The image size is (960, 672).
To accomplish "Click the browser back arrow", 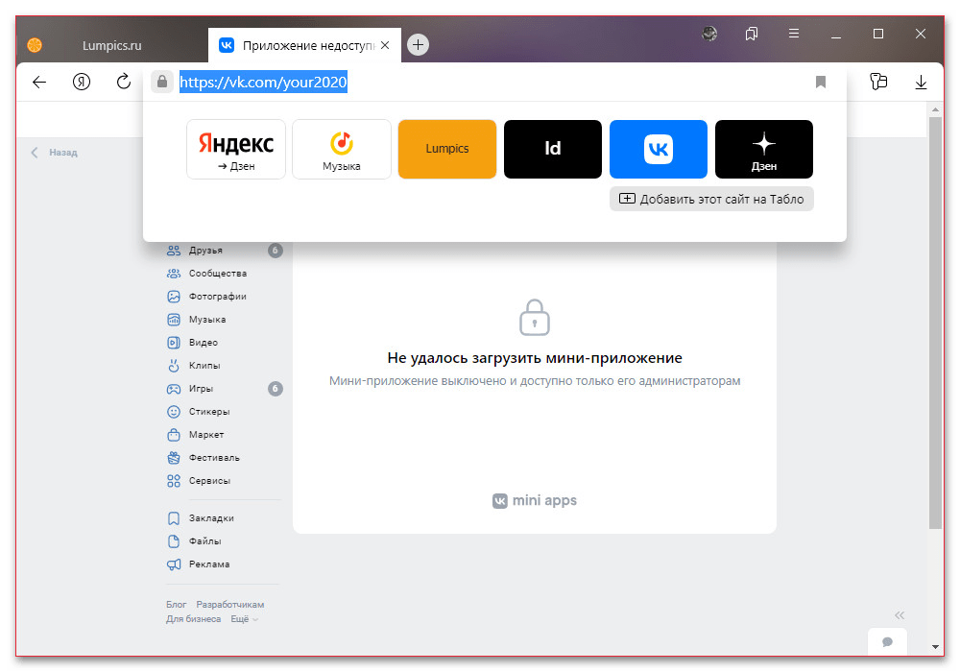I will pyautogui.click(x=39, y=83).
